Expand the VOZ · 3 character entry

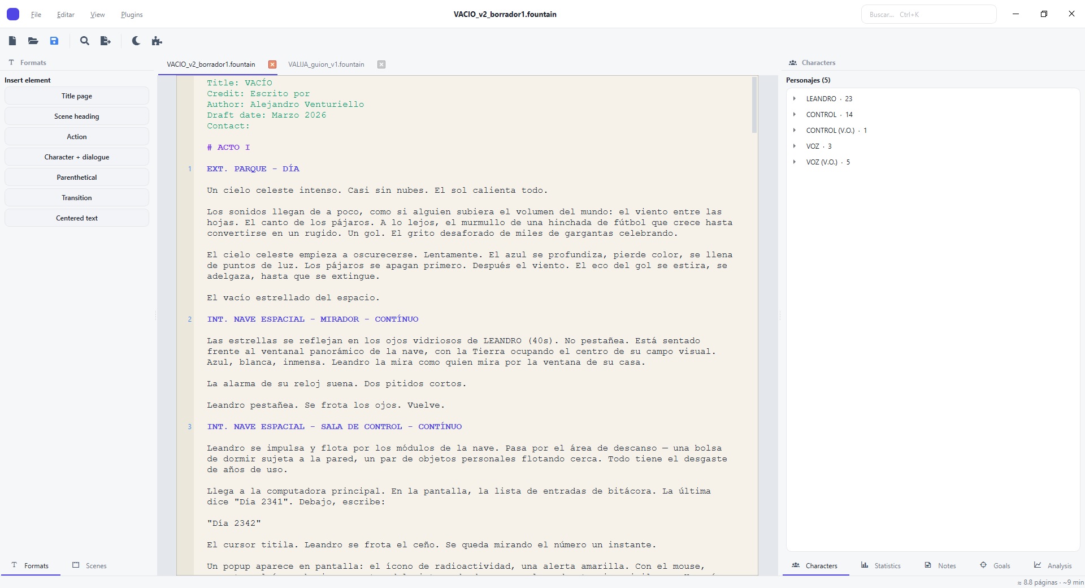point(795,146)
